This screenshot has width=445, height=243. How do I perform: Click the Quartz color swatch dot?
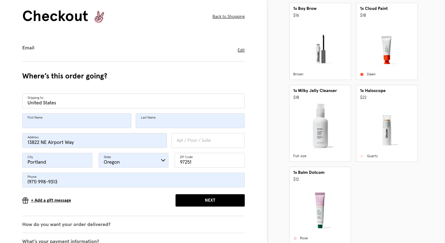pos(362,156)
